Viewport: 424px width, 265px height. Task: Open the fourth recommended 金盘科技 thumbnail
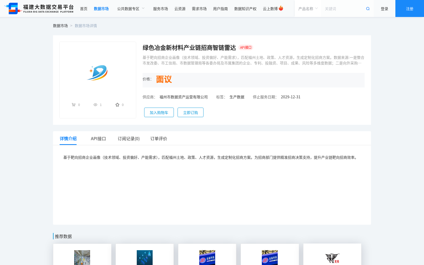point(270,258)
